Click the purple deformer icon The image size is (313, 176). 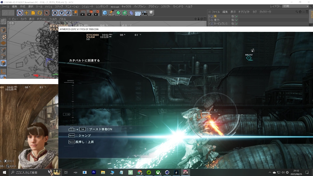coord(131,13)
